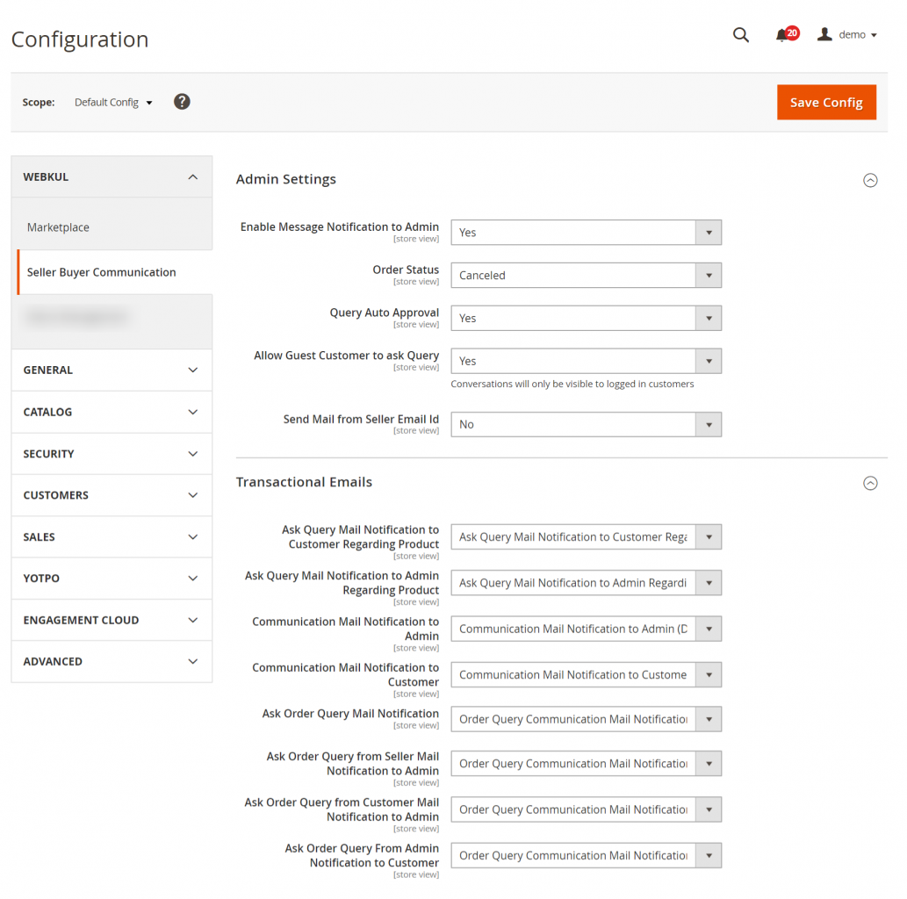Select the Seller Buyer Communication tab
Image resolution: width=907 pixels, height=899 pixels.
[x=115, y=272]
